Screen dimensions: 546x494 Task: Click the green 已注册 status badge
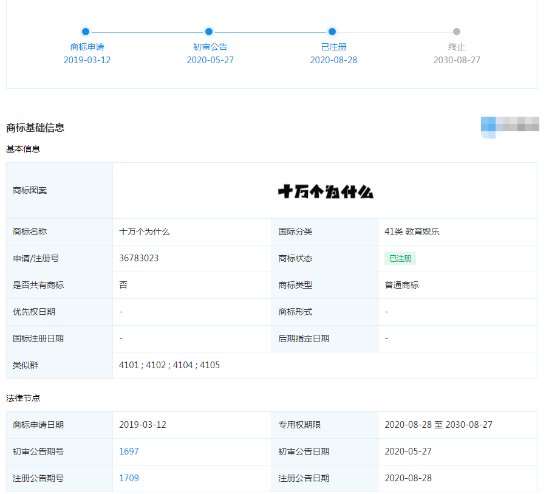tap(400, 258)
